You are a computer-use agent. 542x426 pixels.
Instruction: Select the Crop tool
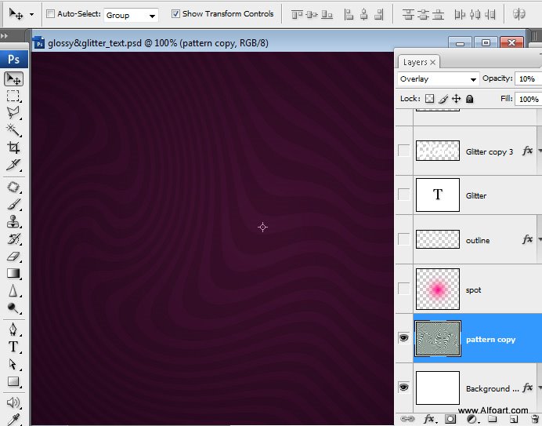point(13,147)
